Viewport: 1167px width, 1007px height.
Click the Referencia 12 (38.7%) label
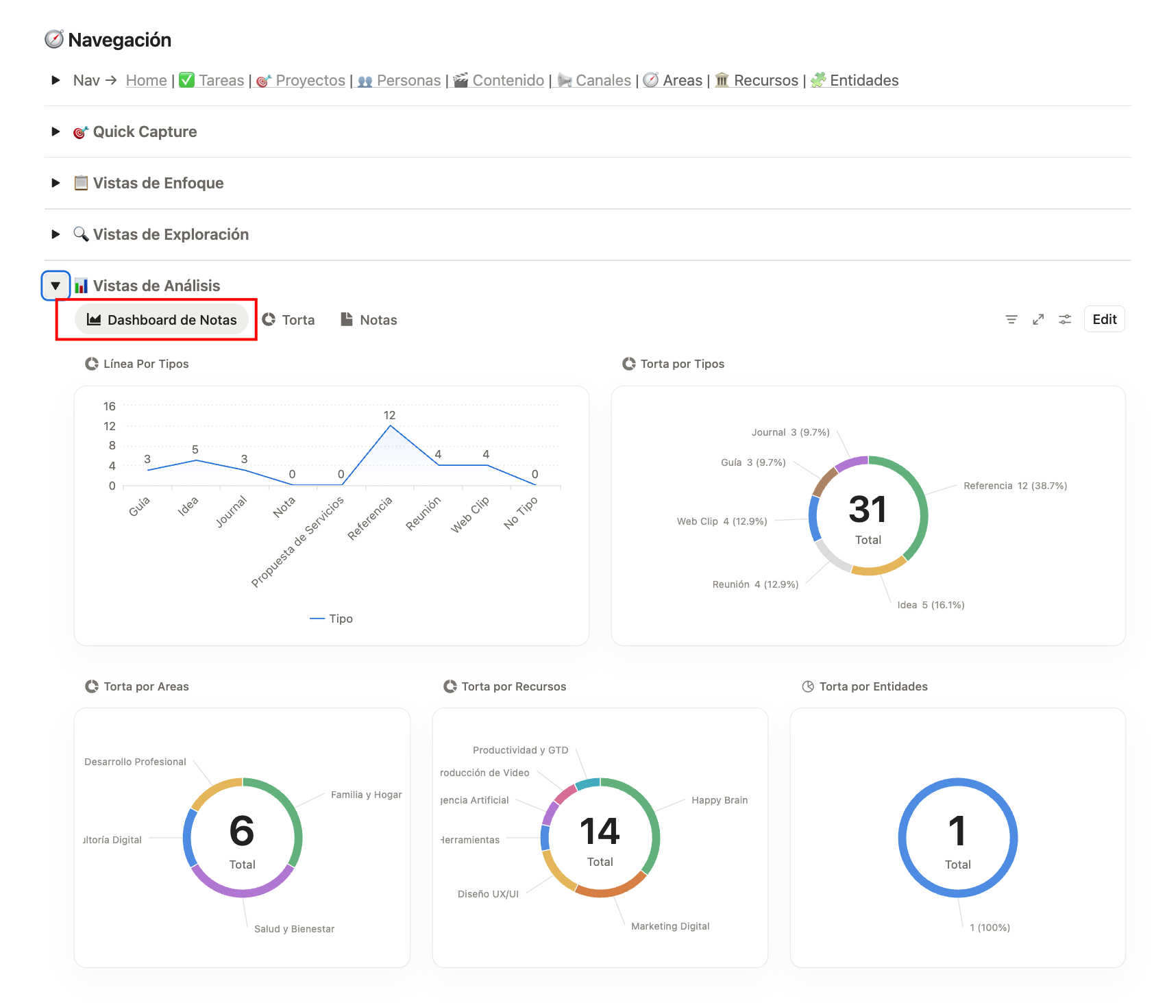[x=1016, y=486]
